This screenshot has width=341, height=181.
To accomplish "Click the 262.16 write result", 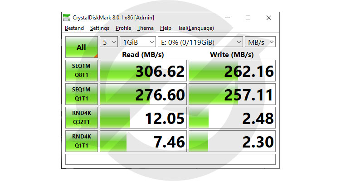I will tap(232, 71).
